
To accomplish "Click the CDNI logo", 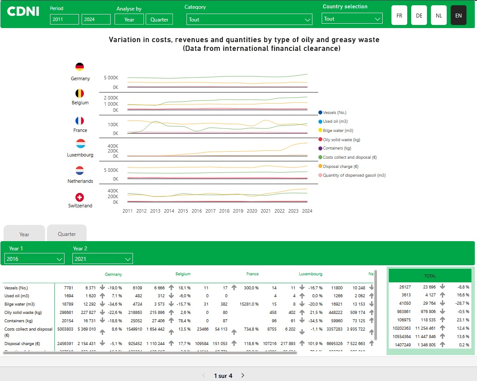I will pos(22,12).
